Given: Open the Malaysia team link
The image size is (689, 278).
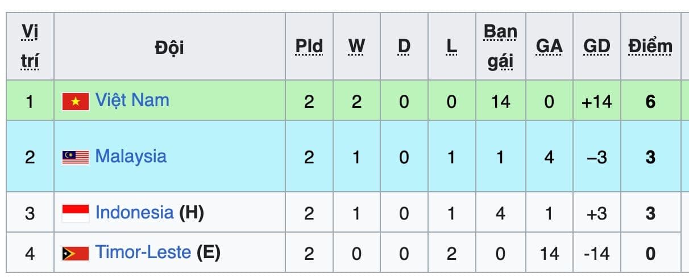Looking at the screenshot, I should tap(131, 156).
